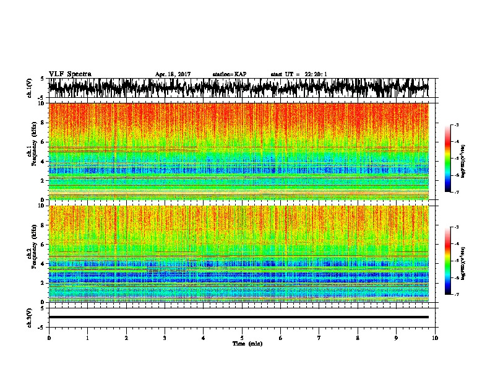
Task: Click the "0" tick on the time axis
Action: (49, 338)
